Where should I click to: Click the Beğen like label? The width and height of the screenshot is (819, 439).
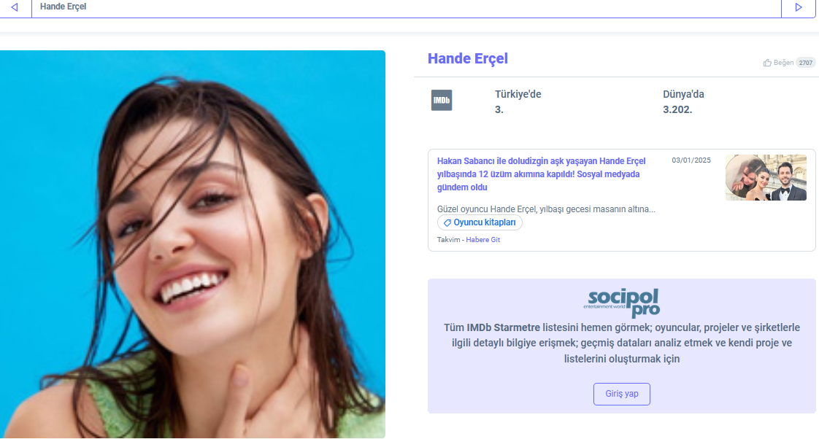(783, 63)
